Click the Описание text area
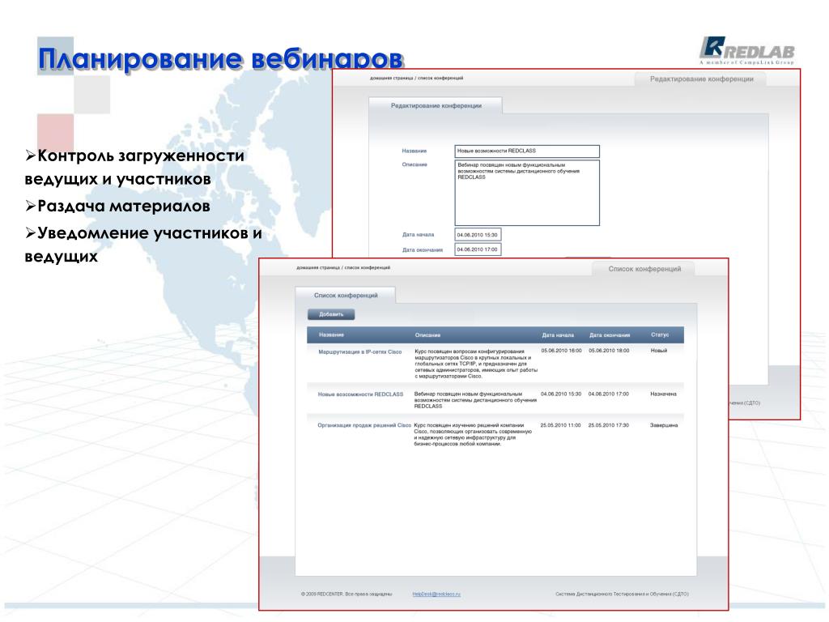Screen dimensions: 829x622 [x=527, y=193]
